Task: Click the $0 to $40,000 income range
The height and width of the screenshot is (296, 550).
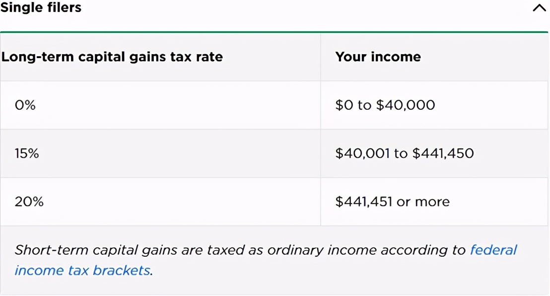Action: (x=385, y=105)
